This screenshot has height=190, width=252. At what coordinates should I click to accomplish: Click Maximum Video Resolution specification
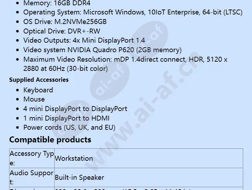pos(125,64)
